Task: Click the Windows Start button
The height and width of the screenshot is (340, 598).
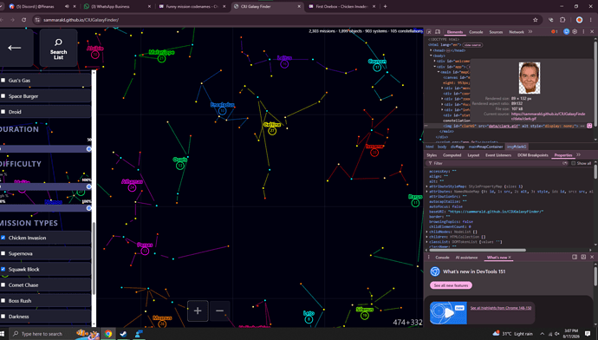Action: point(3,334)
